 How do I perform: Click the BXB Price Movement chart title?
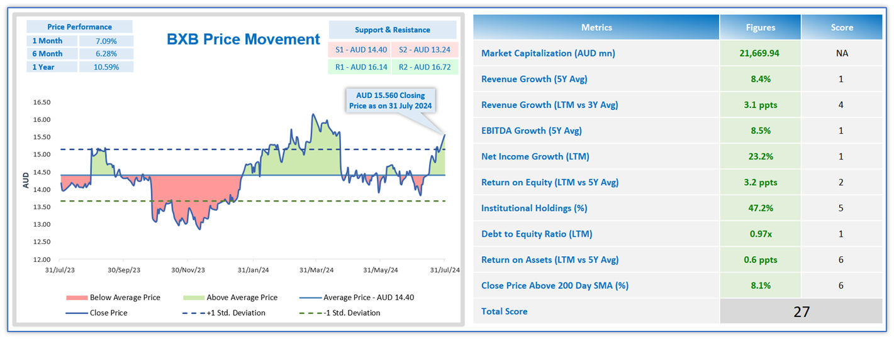tap(243, 40)
